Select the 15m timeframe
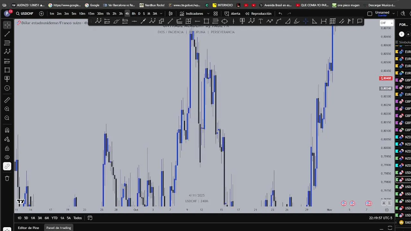 91,13
